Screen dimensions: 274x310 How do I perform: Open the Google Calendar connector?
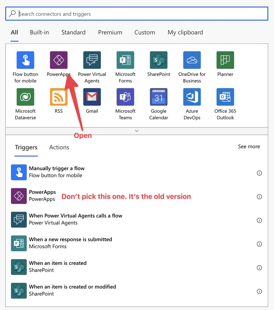tap(158, 97)
